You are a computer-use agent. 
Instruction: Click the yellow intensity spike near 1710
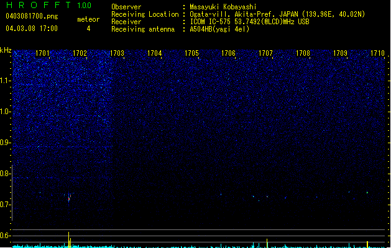point(367,244)
